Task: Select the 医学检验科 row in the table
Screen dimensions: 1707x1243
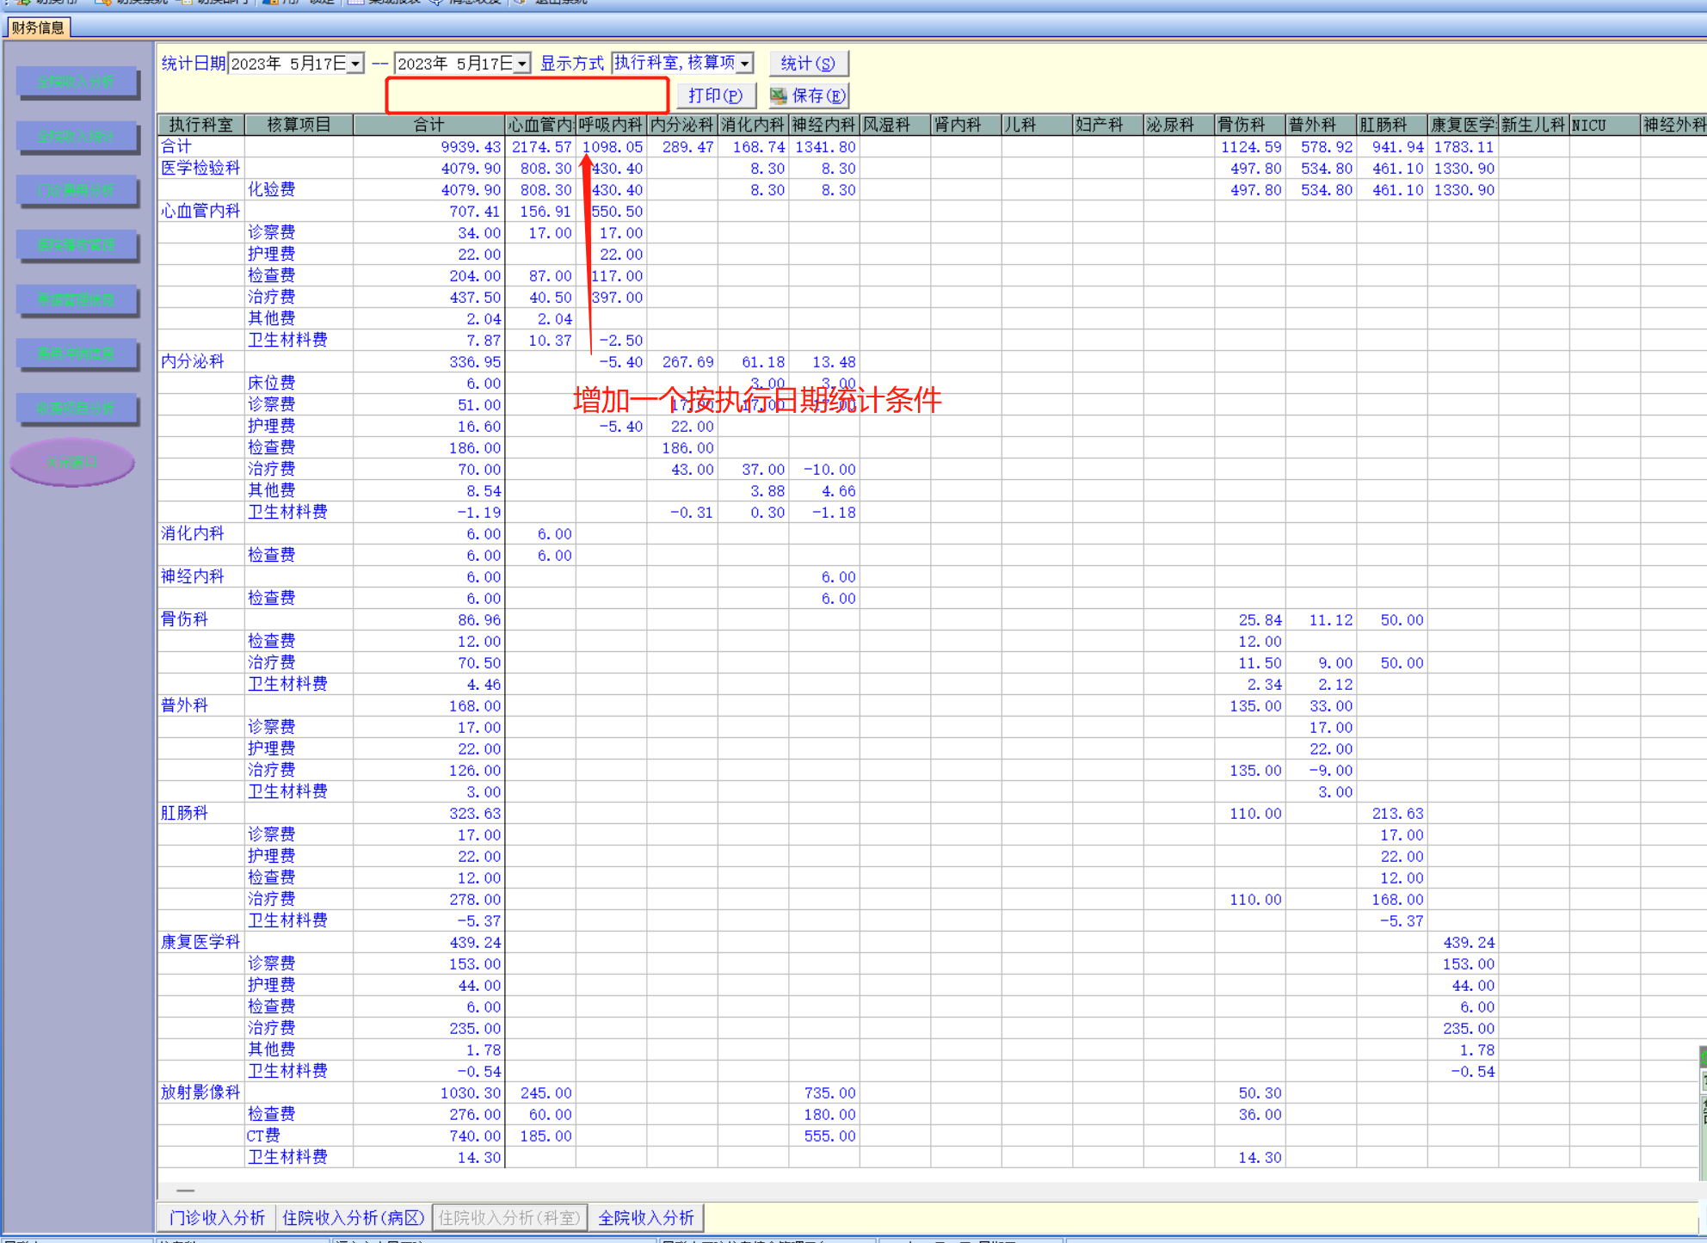Action: [200, 168]
